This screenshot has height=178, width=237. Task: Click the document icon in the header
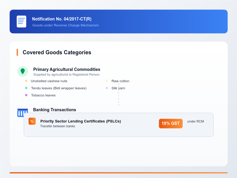pyautogui.click(x=21, y=21)
